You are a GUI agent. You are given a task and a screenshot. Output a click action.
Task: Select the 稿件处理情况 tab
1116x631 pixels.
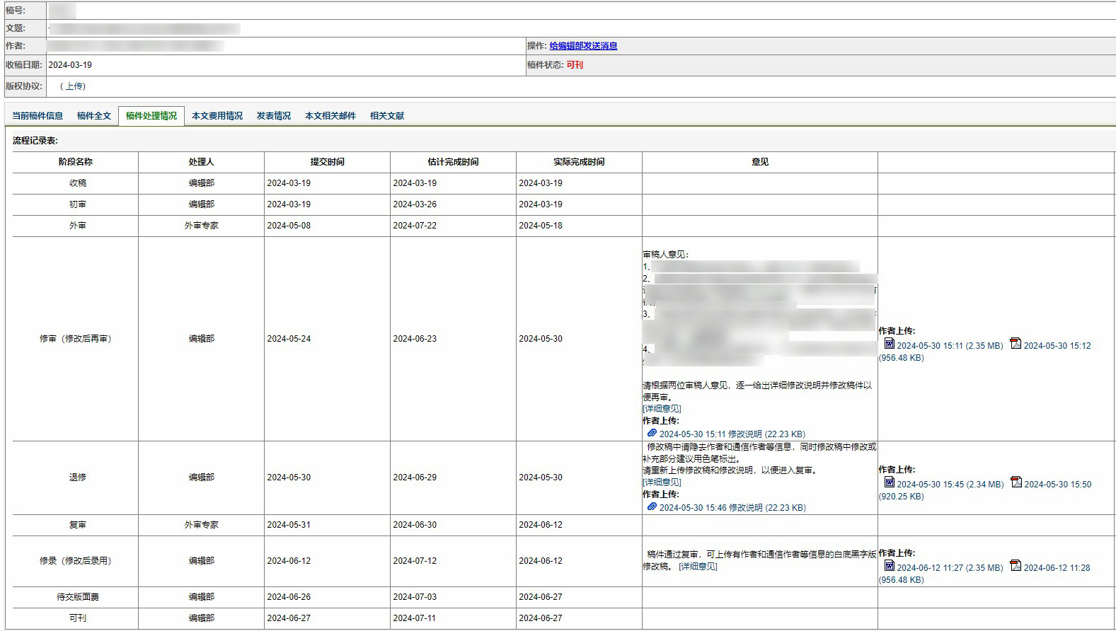pyautogui.click(x=151, y=116)
